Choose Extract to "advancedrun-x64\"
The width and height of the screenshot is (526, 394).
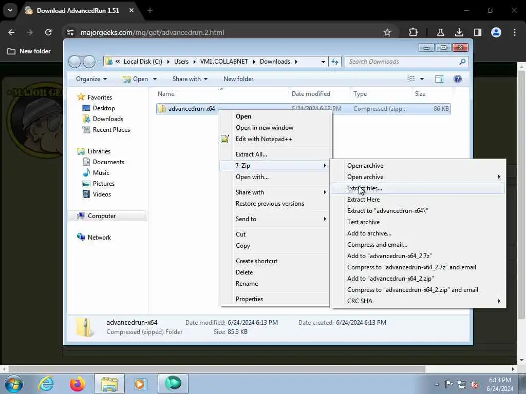pos(418,211)
